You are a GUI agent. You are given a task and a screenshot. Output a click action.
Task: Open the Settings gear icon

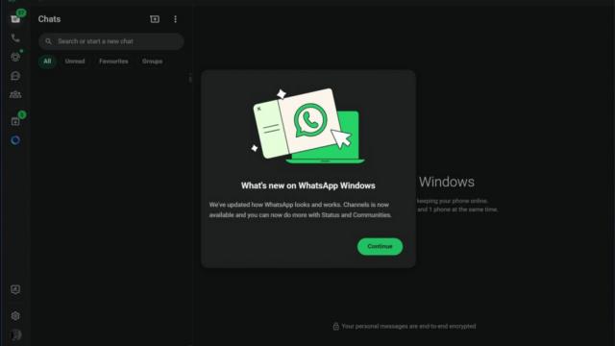15,316
